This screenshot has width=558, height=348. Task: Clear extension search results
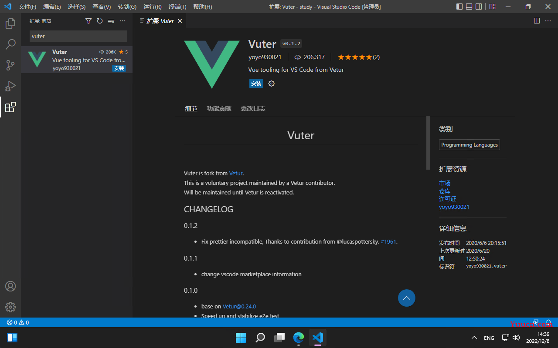pyautogui.click(x=111, y=21)
